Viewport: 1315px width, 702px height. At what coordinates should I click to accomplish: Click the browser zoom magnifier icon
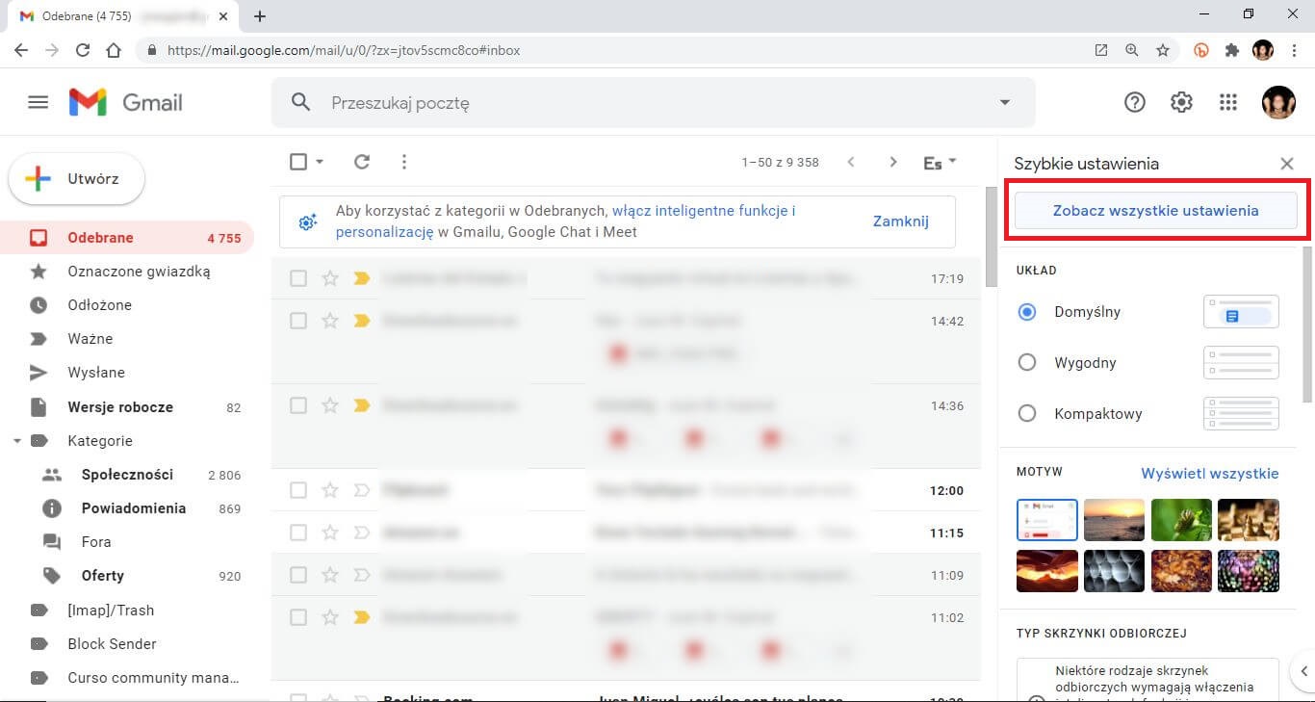[x=1132, y=50]
